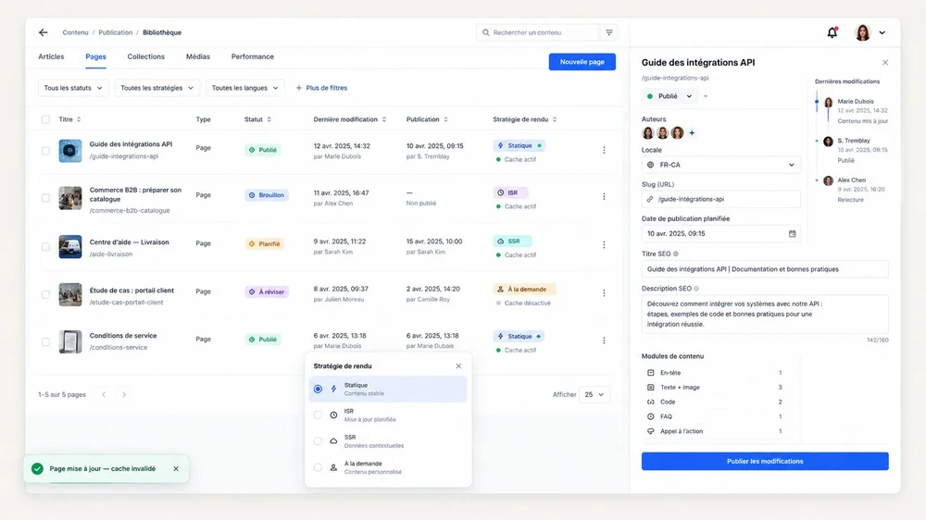The width and height of the screenshot is (926, 520).
Task: Sort by Dernière modification column
Action: [x=384, y=119]
